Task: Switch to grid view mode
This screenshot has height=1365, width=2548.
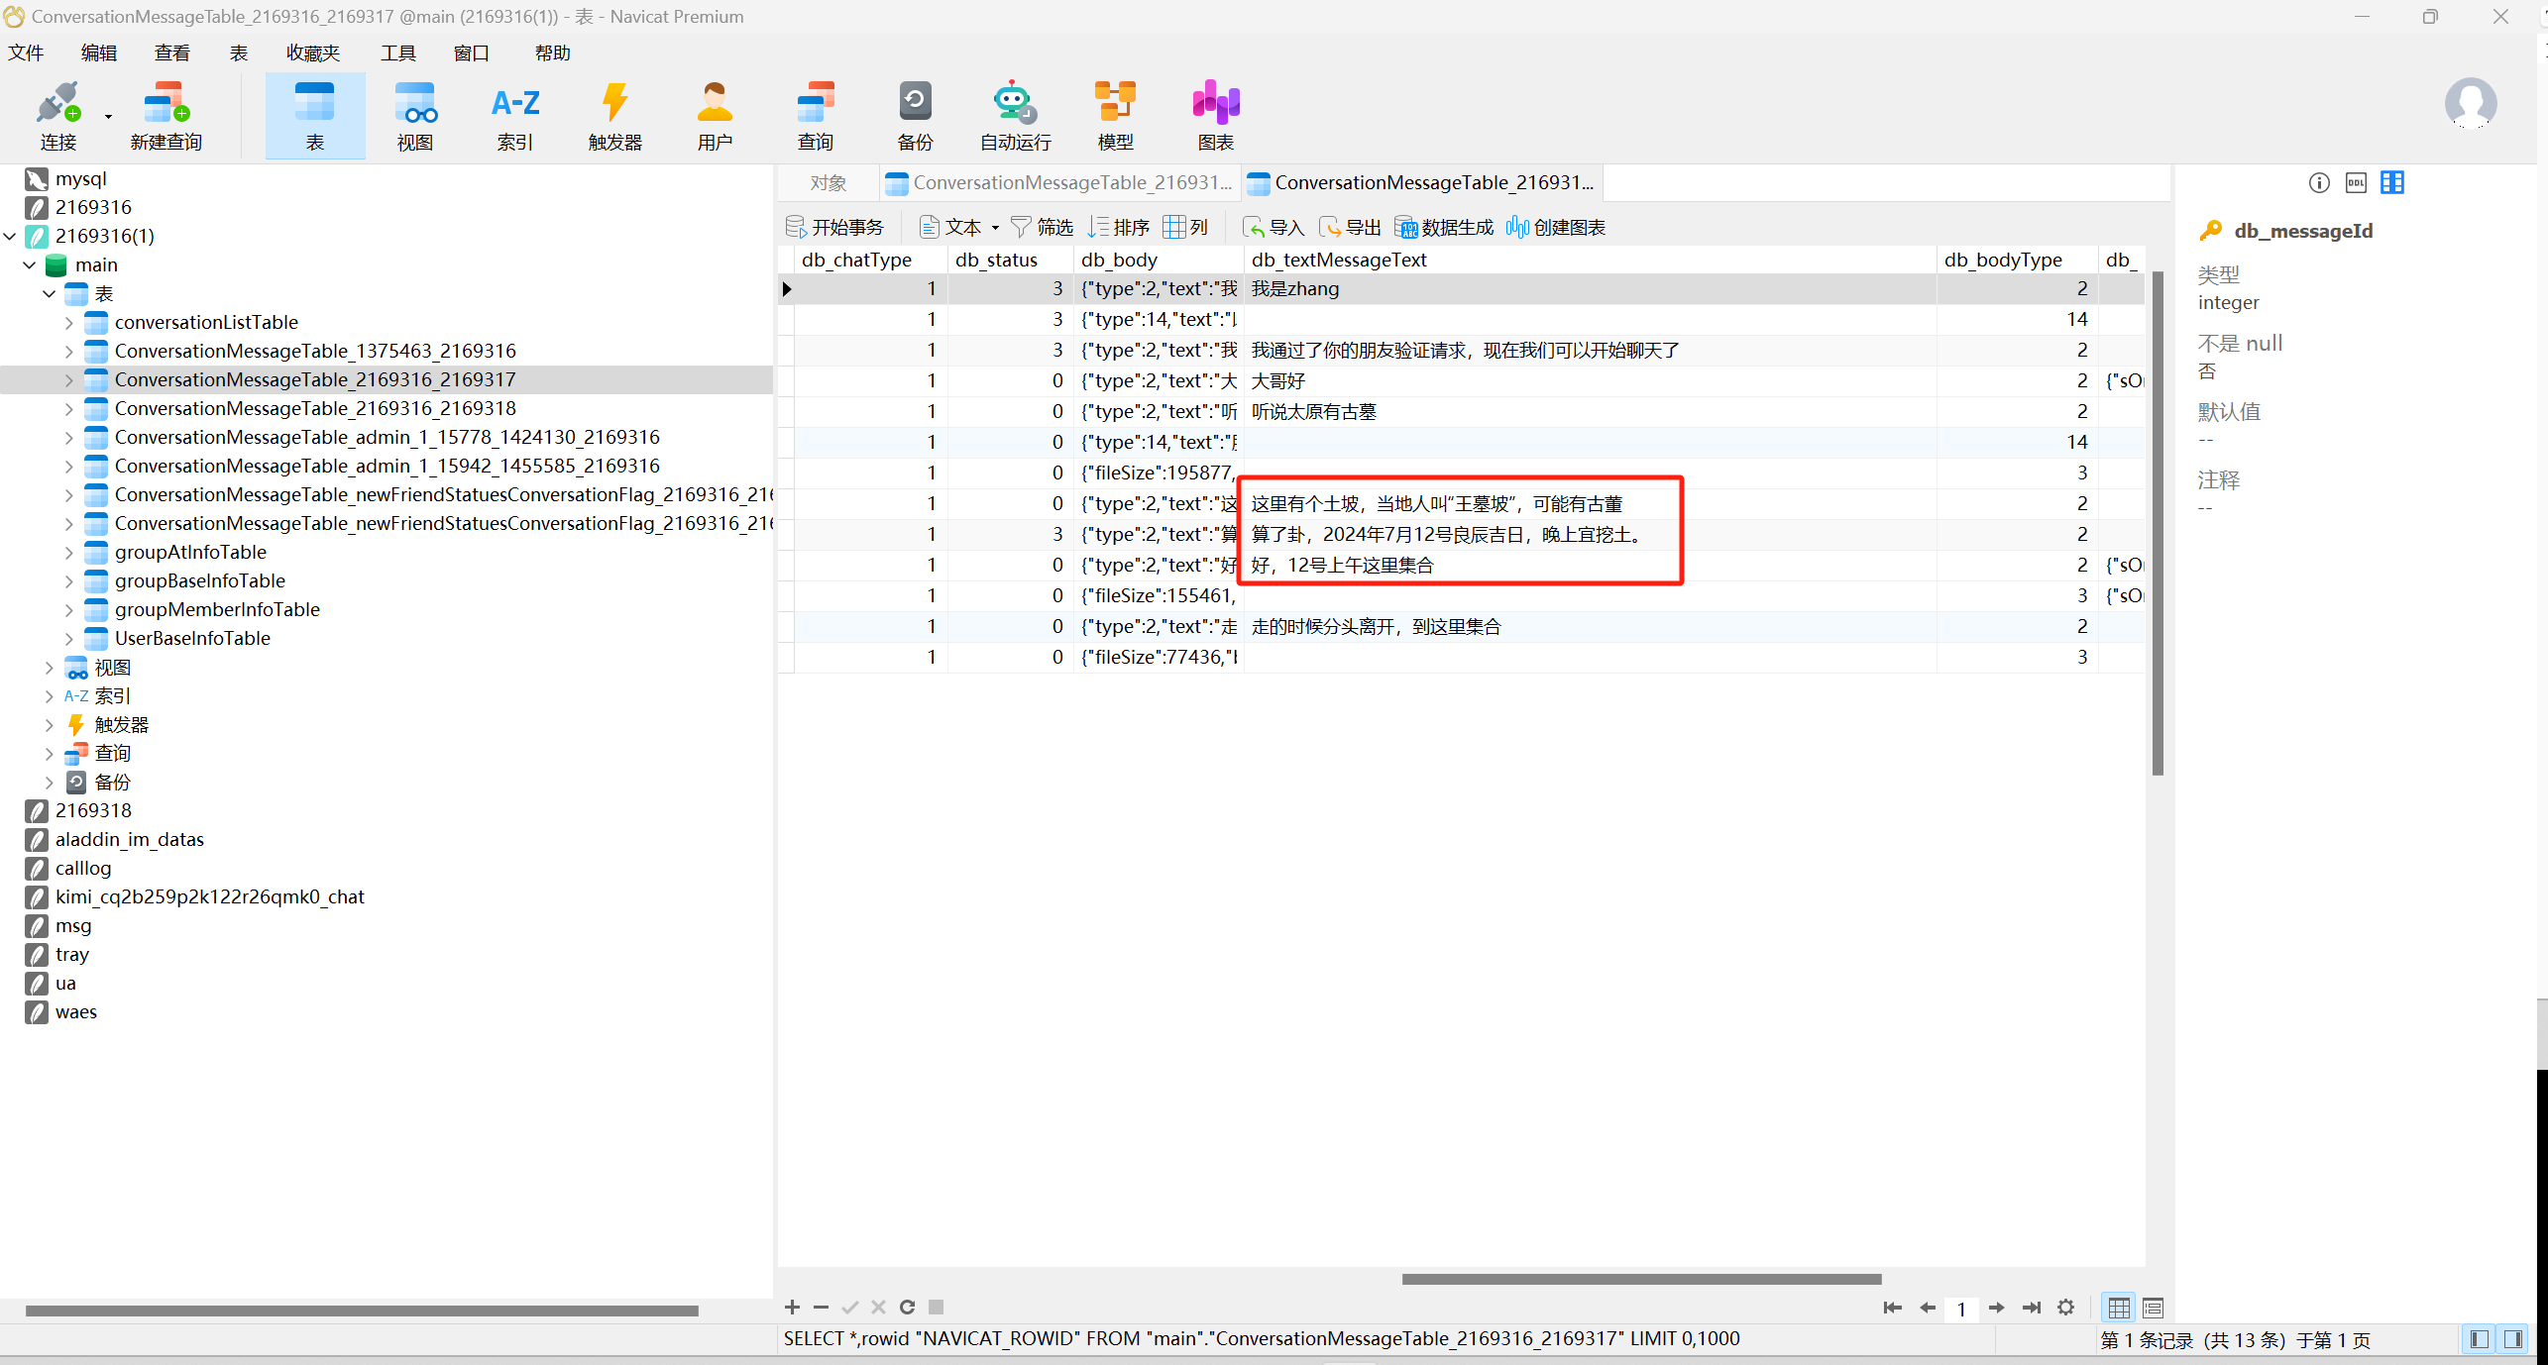Action: [2119, 1308]
